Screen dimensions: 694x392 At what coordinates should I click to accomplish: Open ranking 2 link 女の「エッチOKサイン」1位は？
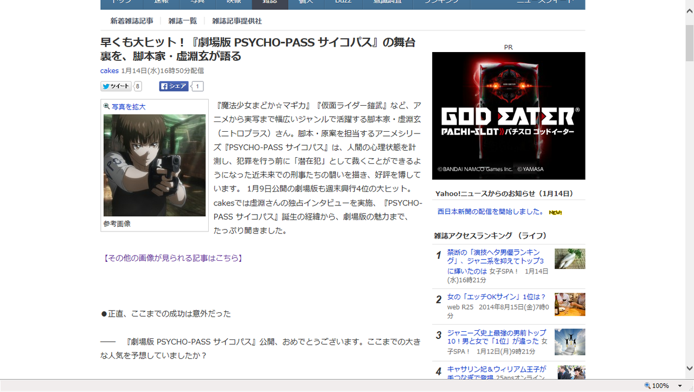click(x=496, y=297)
